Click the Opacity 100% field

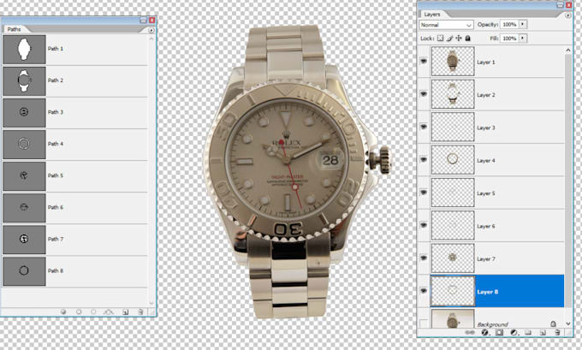click(509, 24)
